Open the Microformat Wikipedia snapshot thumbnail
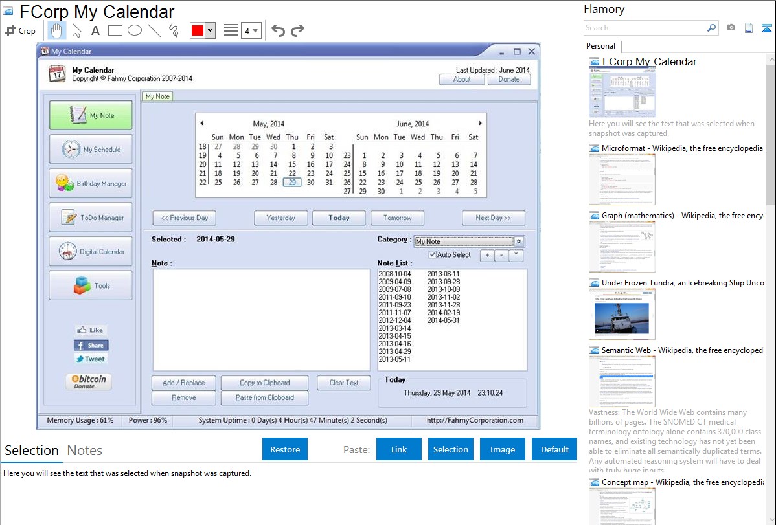Screen dimensions: 776x525 (x=622, y=179)
